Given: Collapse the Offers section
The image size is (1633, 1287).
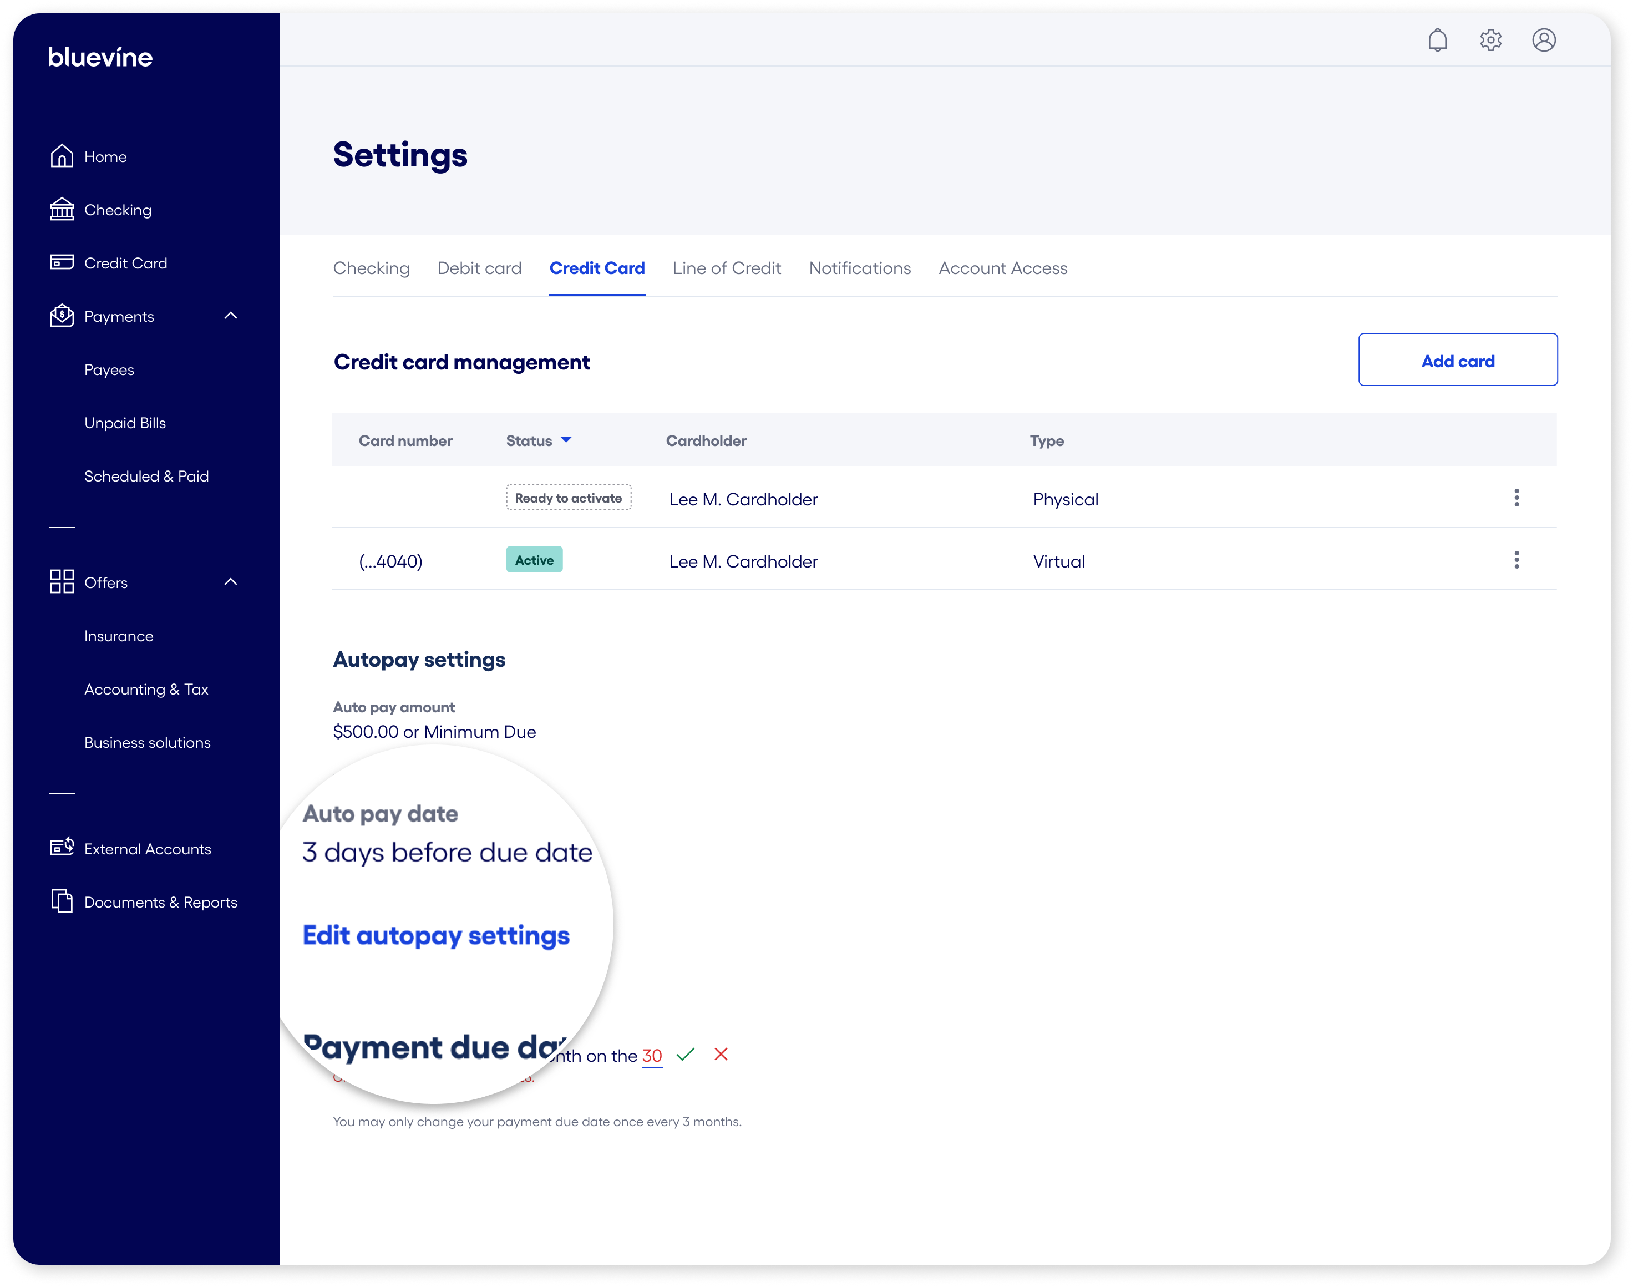Looking at the screenshot, I should coord(231,582).
